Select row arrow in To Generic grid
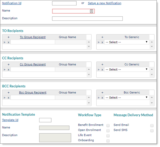This screenshot has width=160, height=147. click(x=99, y=42)
